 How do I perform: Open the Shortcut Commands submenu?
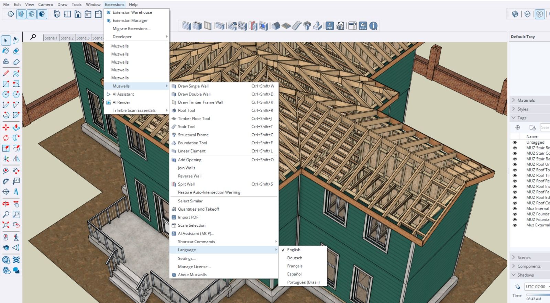pyautogui.click(x=224, y=242)
